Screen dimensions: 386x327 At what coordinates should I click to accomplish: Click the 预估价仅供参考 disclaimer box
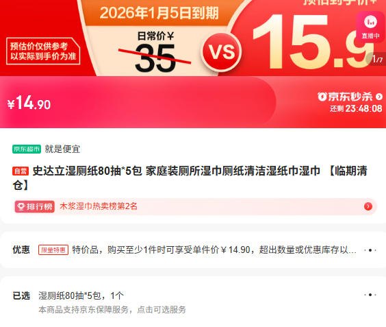click(x=43, y=51)
